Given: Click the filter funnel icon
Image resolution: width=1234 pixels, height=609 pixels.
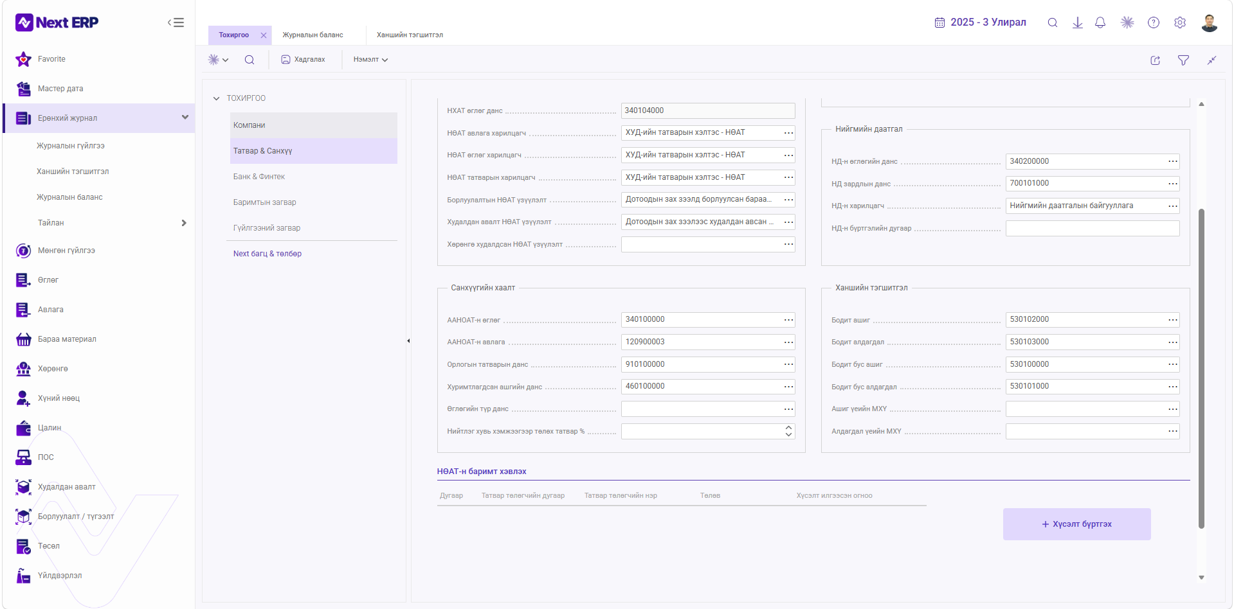Looking at the screenshot, I should pos(1183,60).
